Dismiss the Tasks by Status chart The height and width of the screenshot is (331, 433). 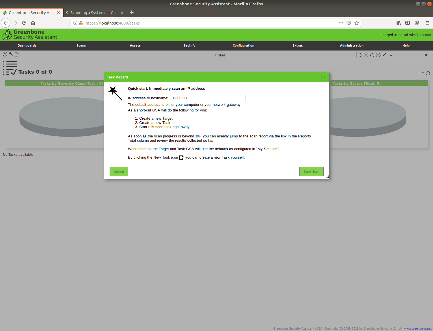(x=424, y=83)
